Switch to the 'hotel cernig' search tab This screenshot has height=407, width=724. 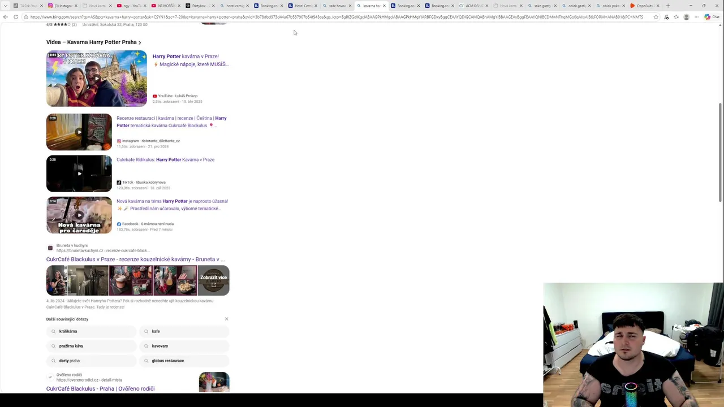(x=235, y=6)
